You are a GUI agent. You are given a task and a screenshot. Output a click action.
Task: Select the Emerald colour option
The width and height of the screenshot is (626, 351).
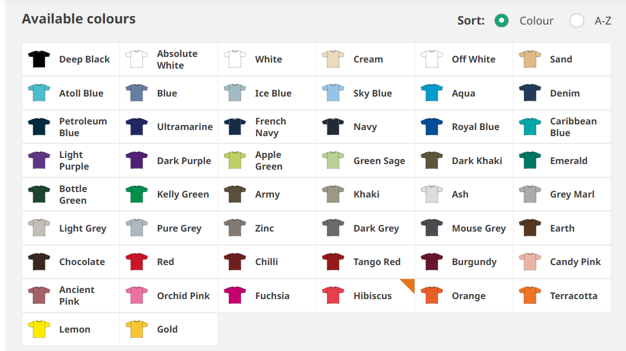coord(562,161)
